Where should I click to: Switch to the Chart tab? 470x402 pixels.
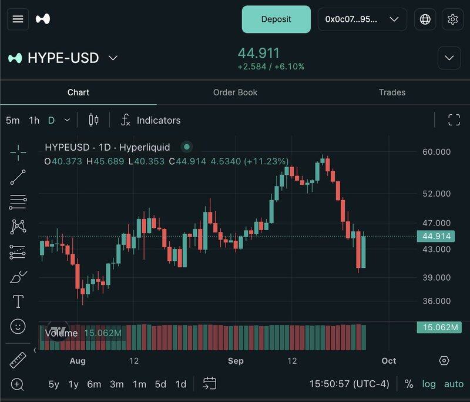78,92
